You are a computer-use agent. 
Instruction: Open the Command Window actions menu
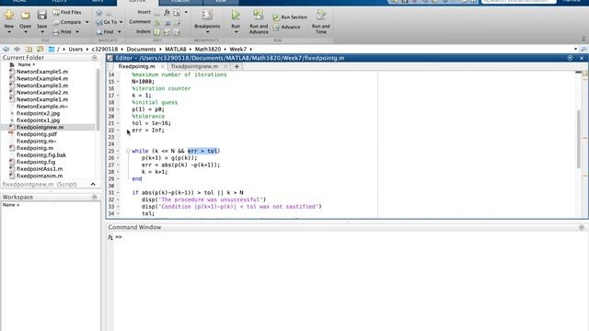582,227
